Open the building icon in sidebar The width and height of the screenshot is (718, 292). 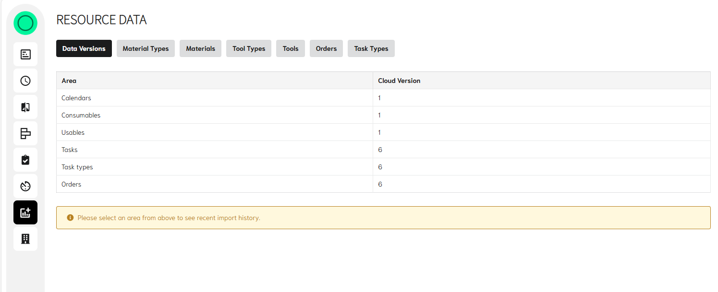coord(25,238)
